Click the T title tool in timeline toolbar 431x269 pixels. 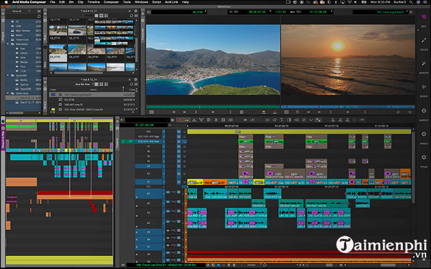coord(282,120)
